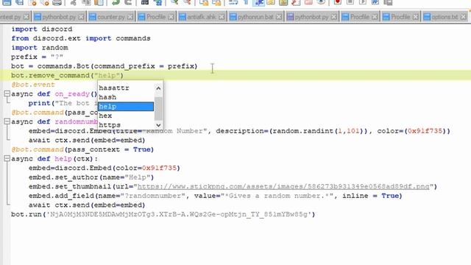
Task: Click the Paste clipboard icon
Action: (99, 2)
